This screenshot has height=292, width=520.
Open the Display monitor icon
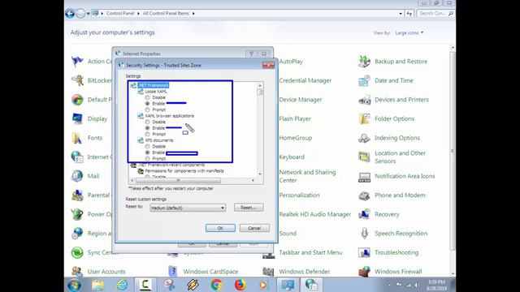tap(77, 119)
